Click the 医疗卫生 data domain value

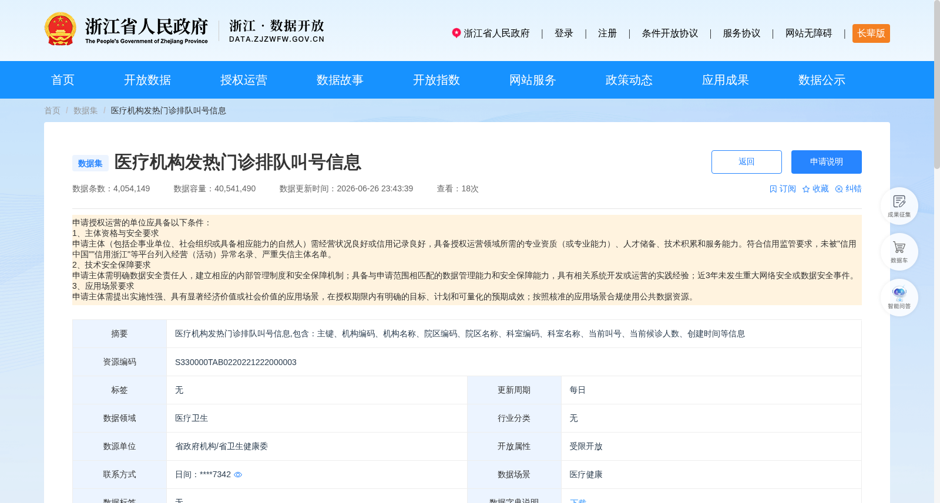192,418
